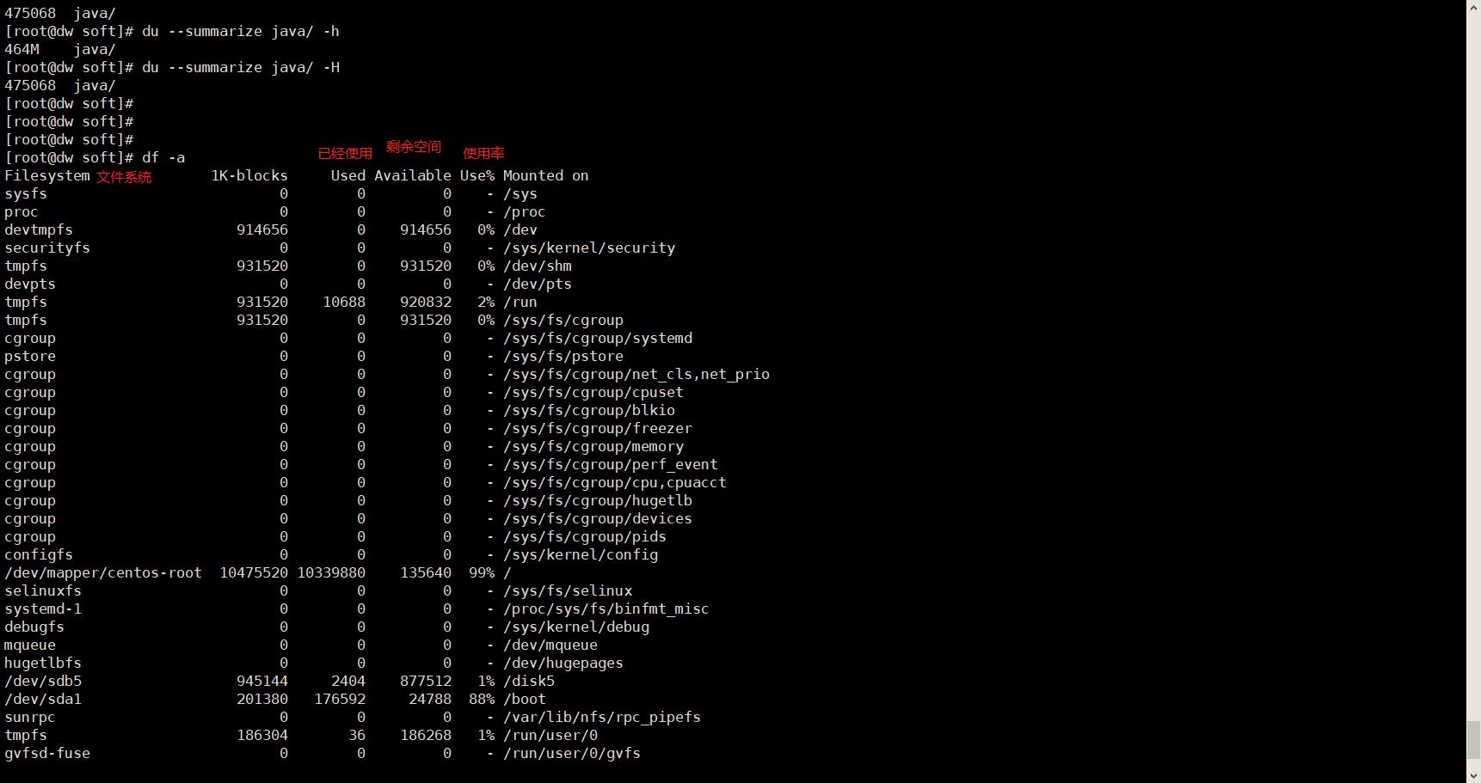The width and height of the screenshot is (1481, 783).
Task: Click the '920832' available value
Action: 426,302
